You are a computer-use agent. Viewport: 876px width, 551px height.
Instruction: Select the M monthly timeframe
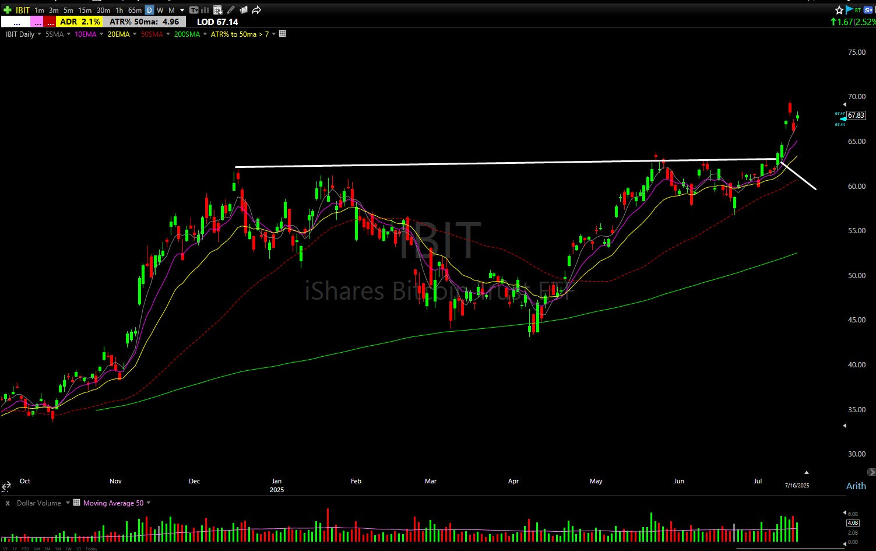point(171,10)
